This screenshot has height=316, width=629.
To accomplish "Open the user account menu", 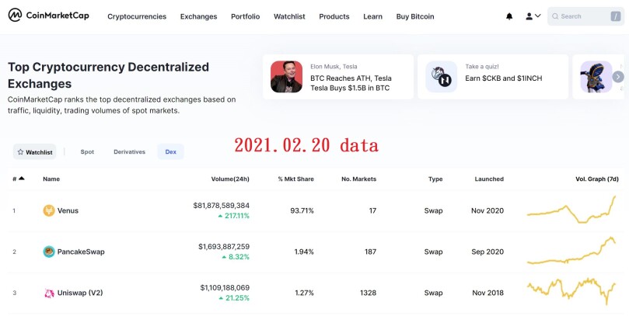I will (533, 16).
